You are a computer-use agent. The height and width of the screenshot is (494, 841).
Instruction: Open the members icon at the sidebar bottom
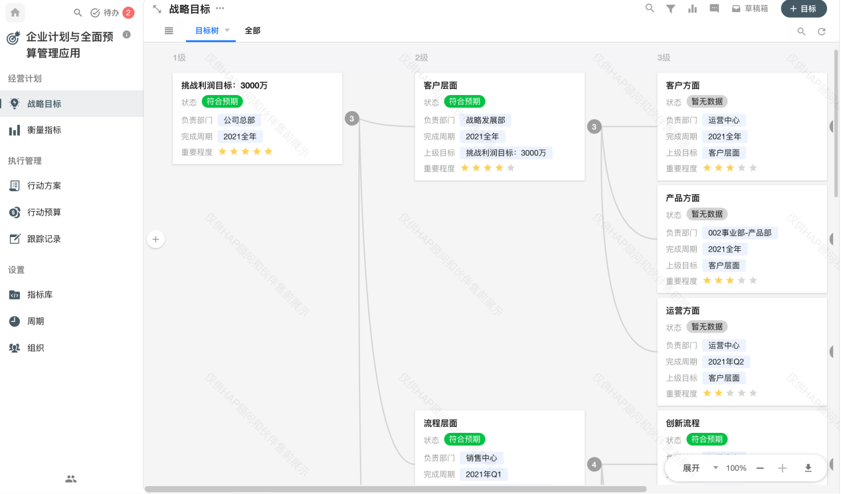pos(71,479)
